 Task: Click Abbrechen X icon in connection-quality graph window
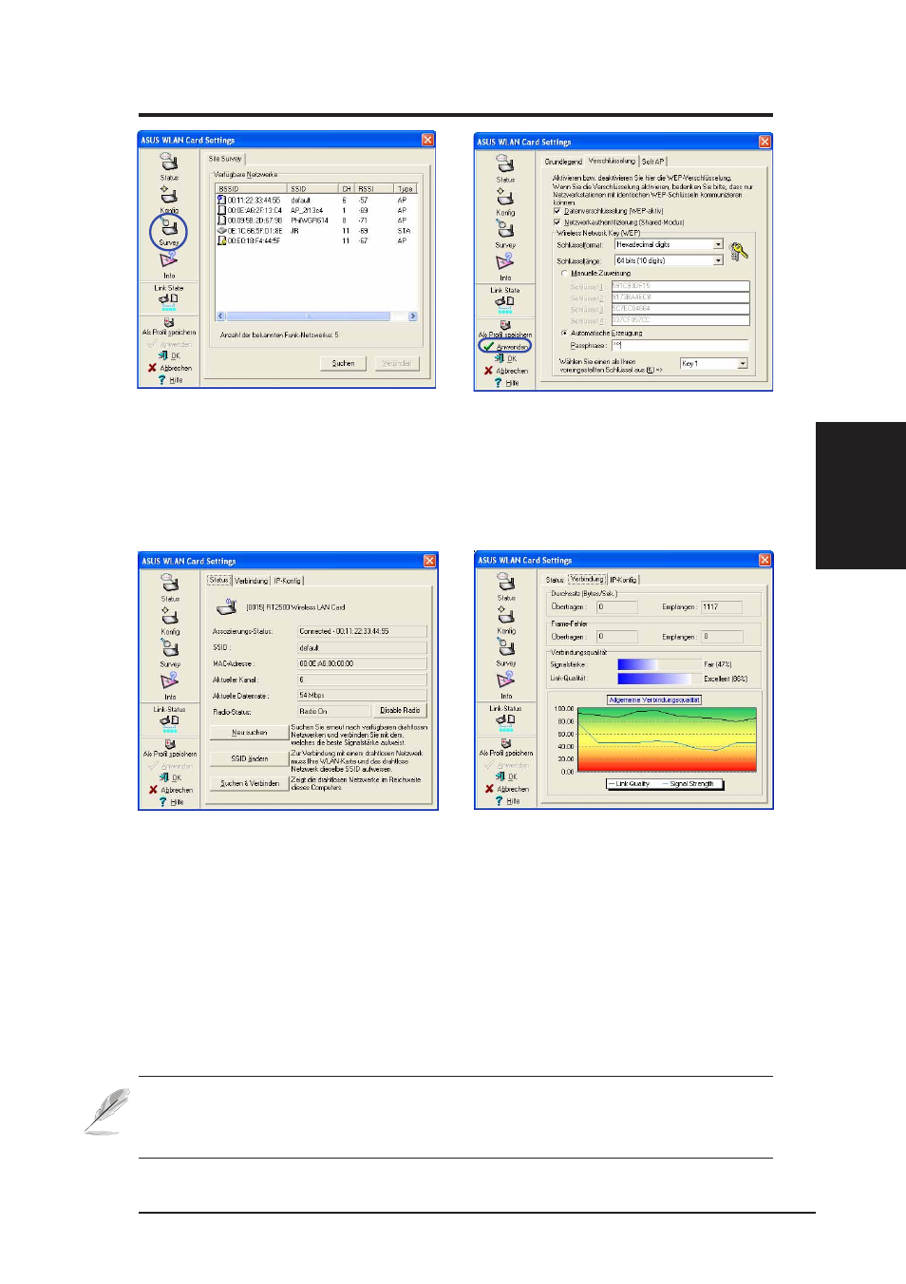(x=489, y=789)
